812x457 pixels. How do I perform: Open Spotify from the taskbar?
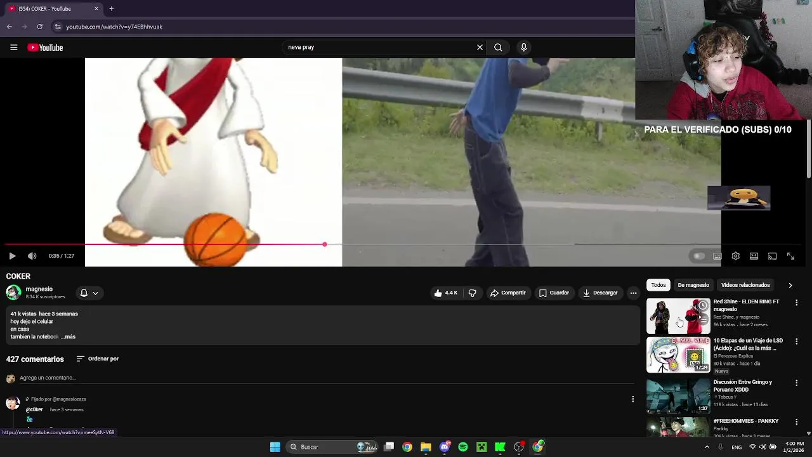pyautogui.click(x=463, y=447)
